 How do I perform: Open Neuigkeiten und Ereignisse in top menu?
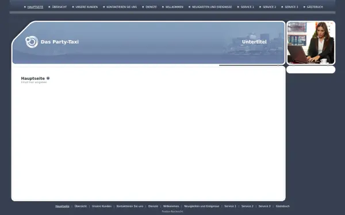tap(212, 7)
